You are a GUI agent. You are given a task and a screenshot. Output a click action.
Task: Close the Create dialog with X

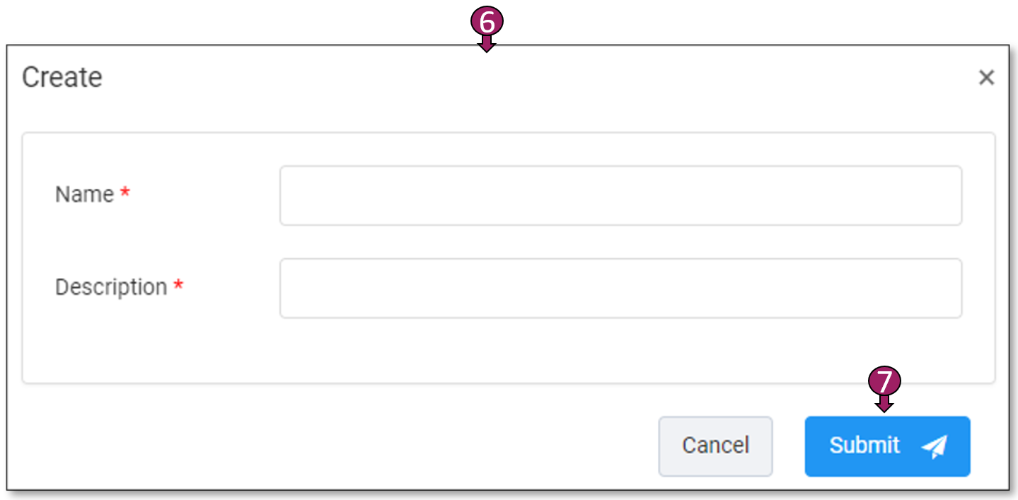(986, 78)
